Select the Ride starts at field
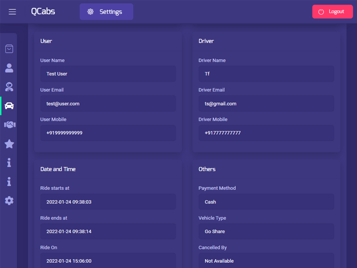This screenshot has height=268, width=357. (x=108, y=202)
